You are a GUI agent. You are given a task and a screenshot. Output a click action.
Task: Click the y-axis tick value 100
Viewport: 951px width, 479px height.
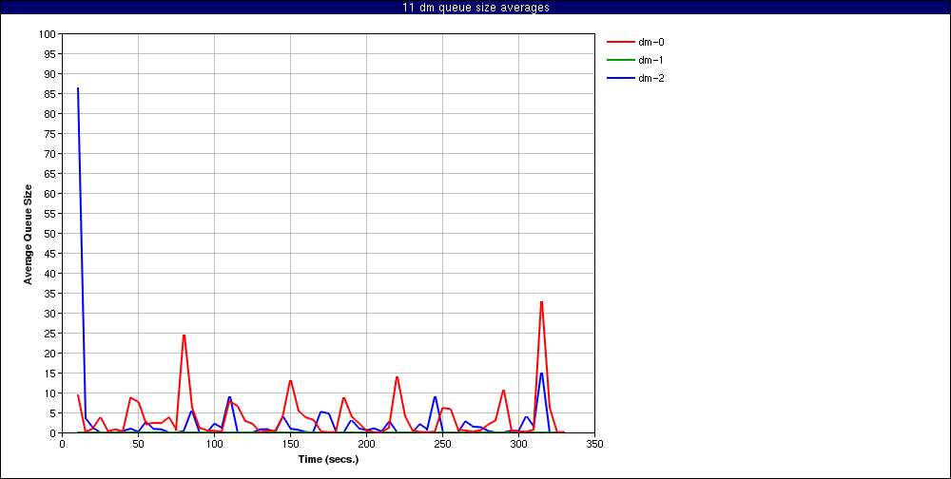point(49,34)
